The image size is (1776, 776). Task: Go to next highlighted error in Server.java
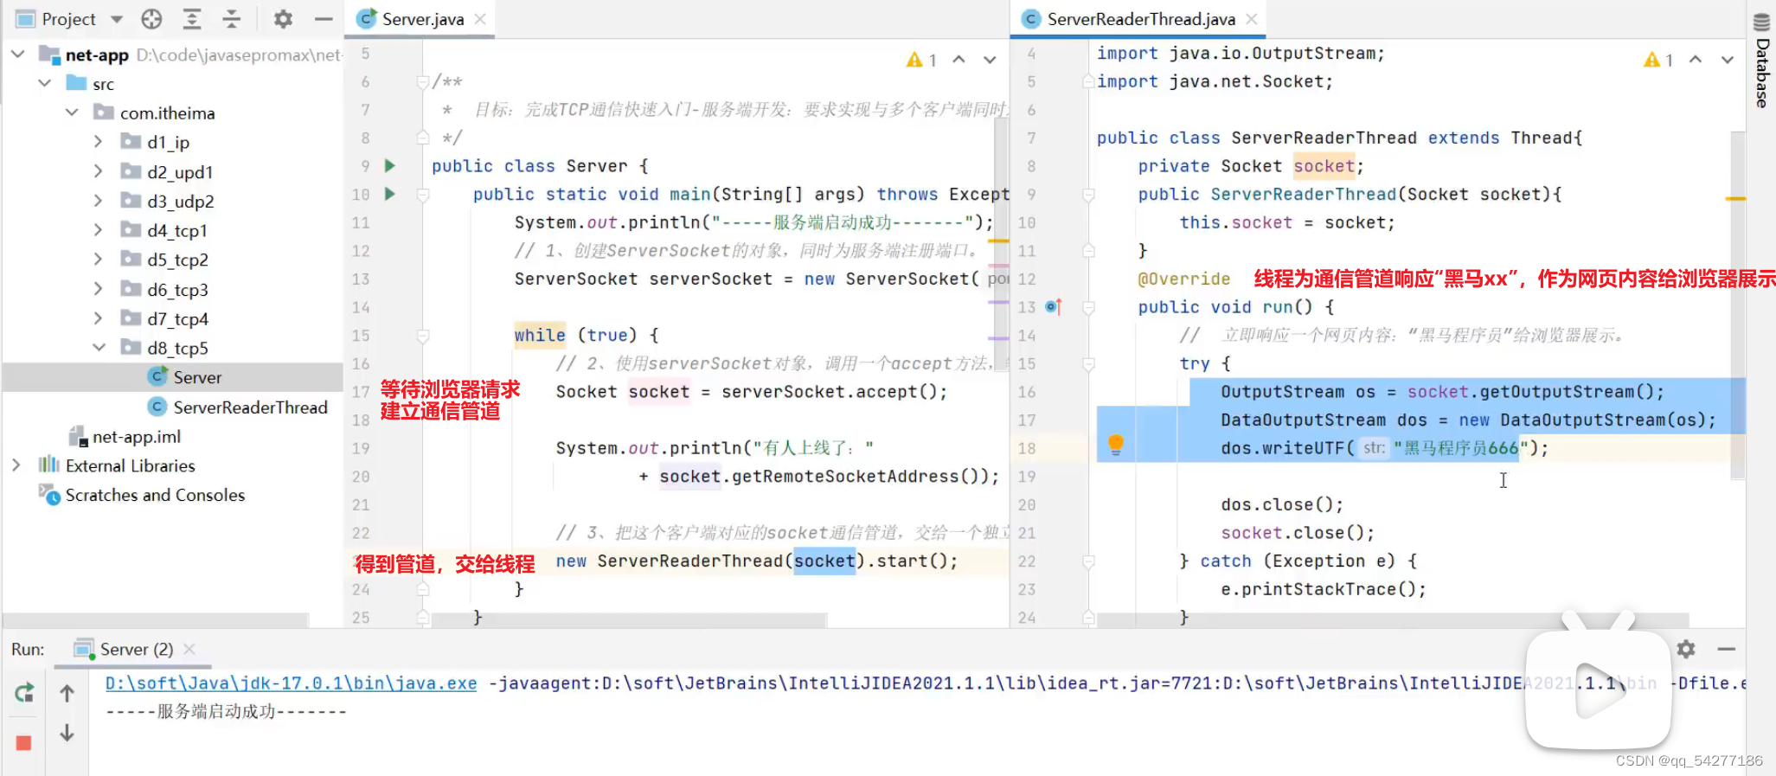(x=990, y=60)
